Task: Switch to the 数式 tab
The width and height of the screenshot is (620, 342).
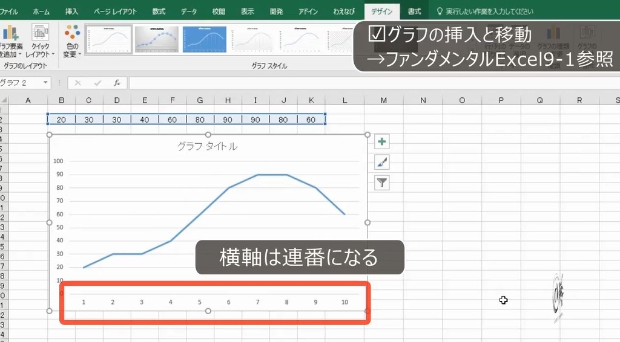Action: [159, 11]
